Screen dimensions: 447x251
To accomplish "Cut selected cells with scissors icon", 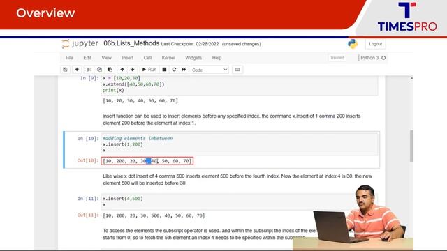I will coord(89,70).
